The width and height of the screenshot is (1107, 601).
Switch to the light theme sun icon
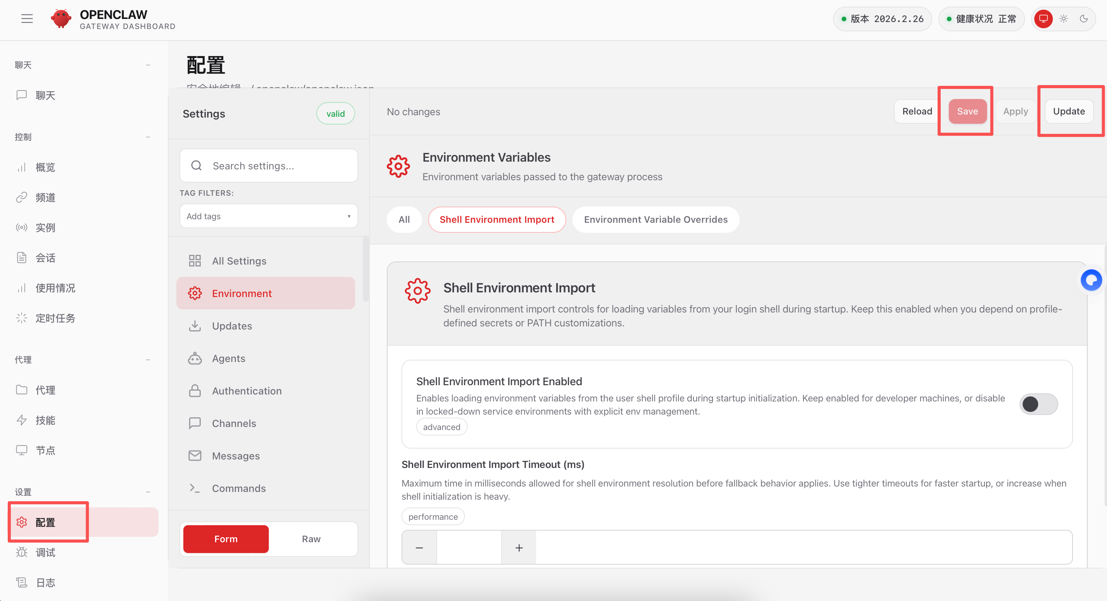click(x=1064, y=19)
